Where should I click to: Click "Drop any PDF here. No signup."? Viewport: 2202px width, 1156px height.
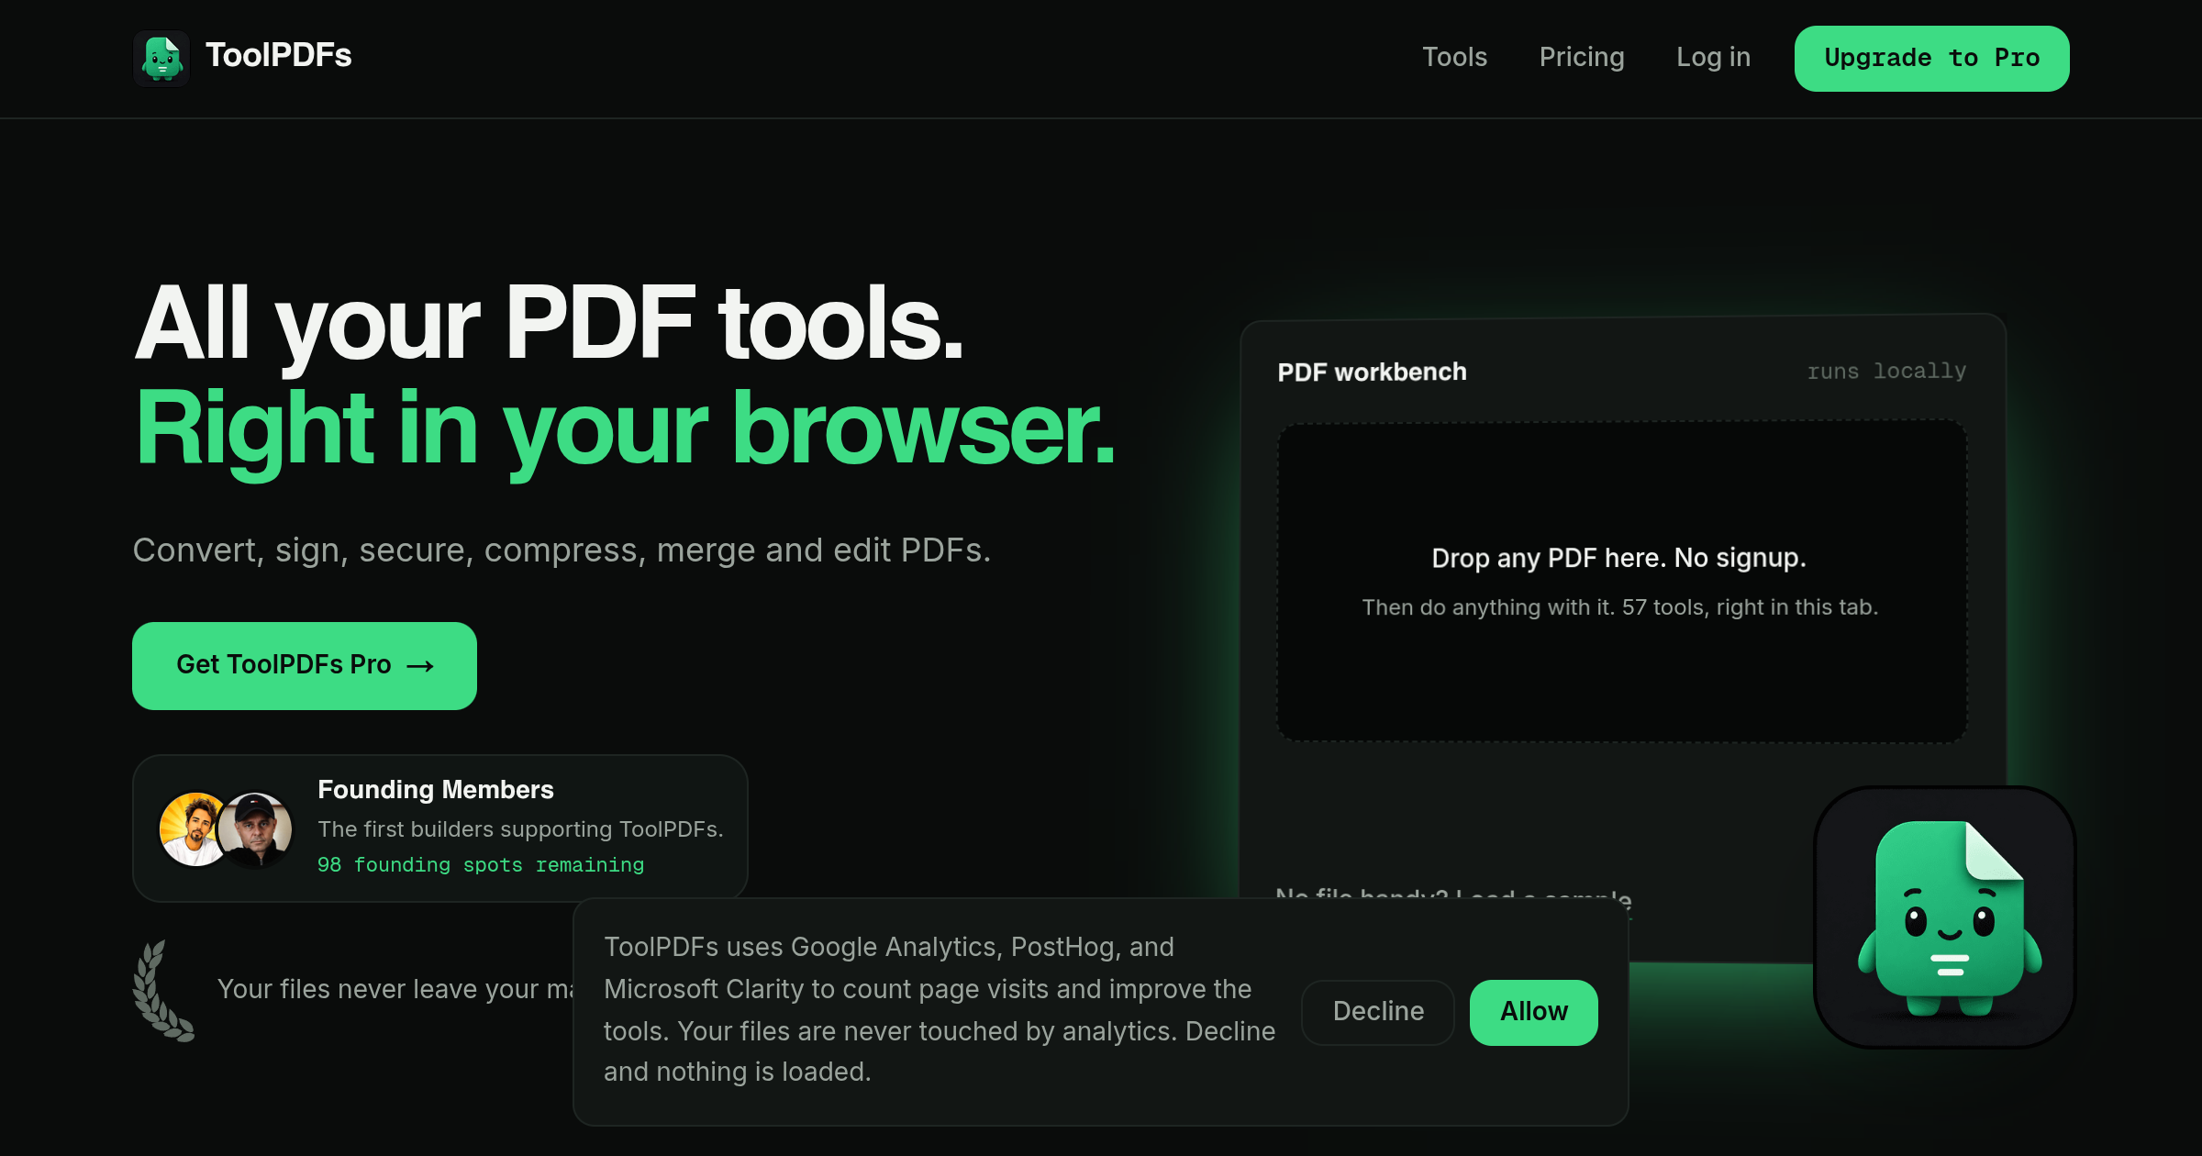click(1618, 558)
